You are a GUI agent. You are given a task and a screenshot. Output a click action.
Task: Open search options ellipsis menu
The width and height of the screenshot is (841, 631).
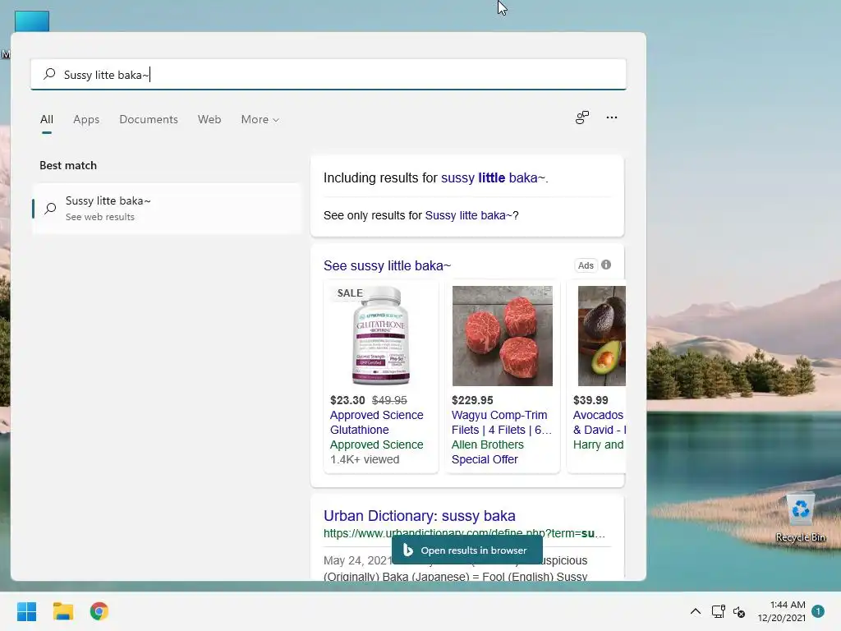click(x=611, y=117)
